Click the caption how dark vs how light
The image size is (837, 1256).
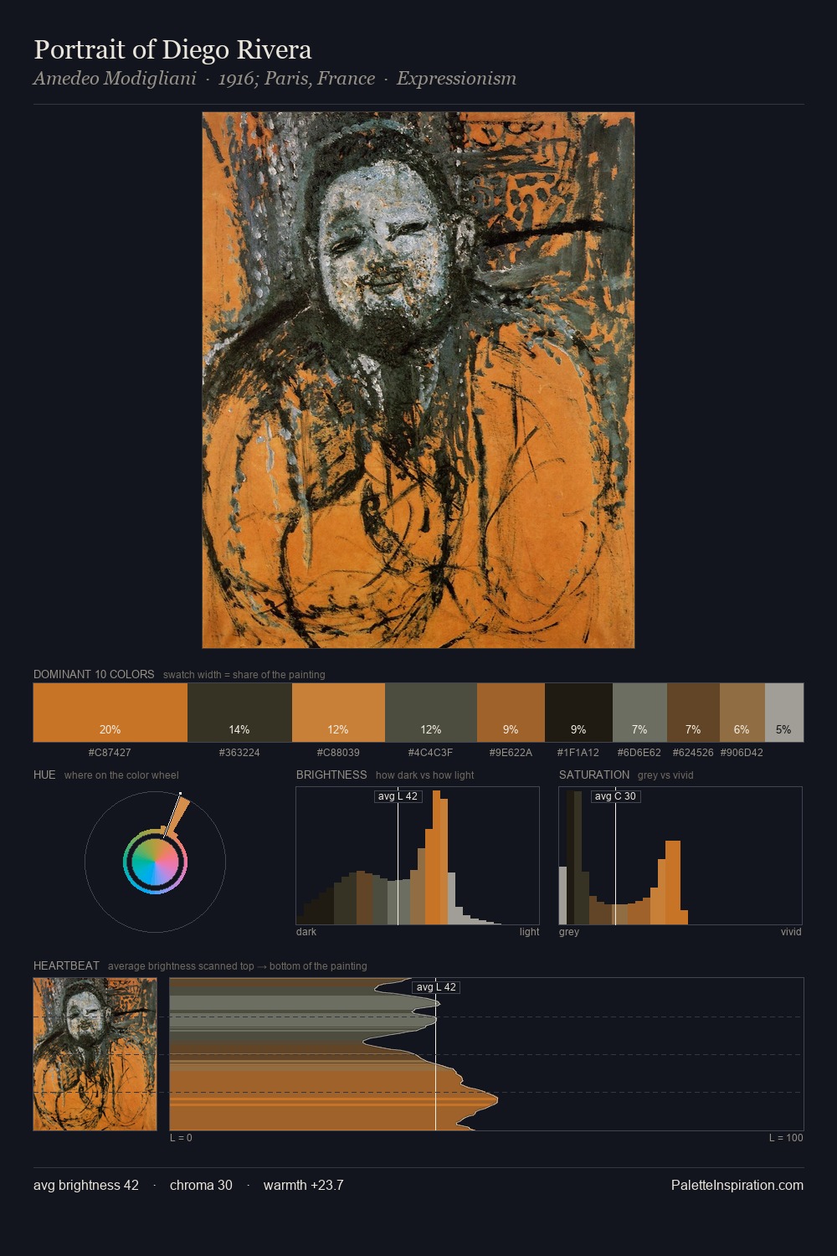tap(425, 775)
